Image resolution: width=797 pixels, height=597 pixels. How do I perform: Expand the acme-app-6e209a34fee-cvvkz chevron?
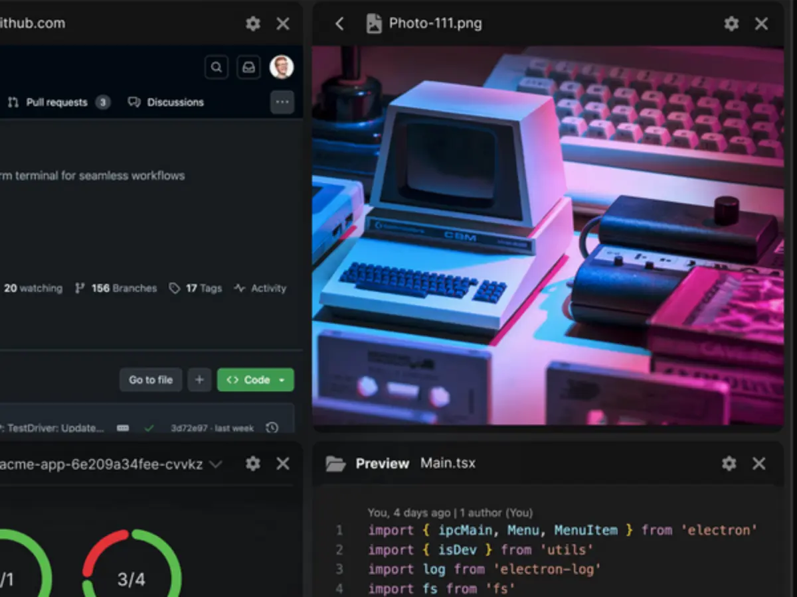click(215, 464)
